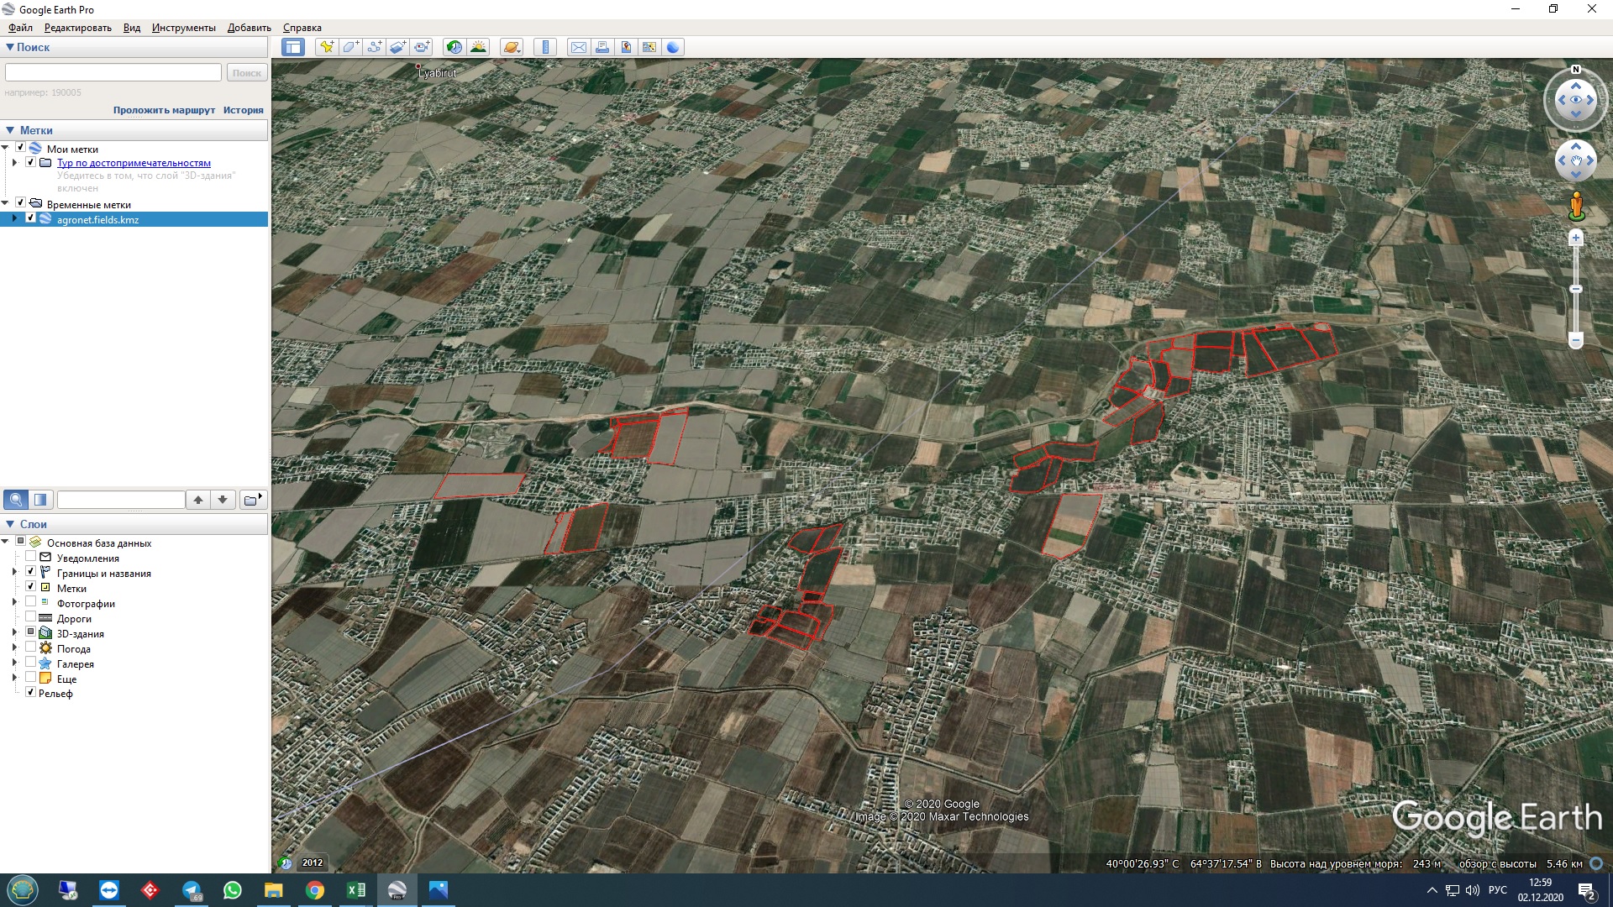Toggle sunlight across landscape icon
Image resolution: width=1613 pixels, height=907 pixels.
tap(478, 47)
